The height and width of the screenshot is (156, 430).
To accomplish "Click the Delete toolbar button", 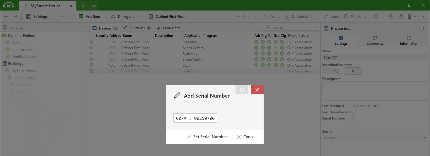I will pos(272,17).
